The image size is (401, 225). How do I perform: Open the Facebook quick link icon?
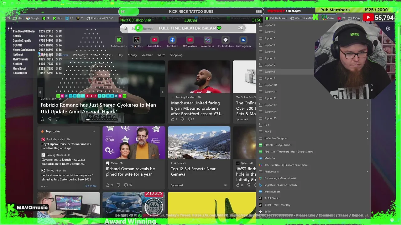172,40
